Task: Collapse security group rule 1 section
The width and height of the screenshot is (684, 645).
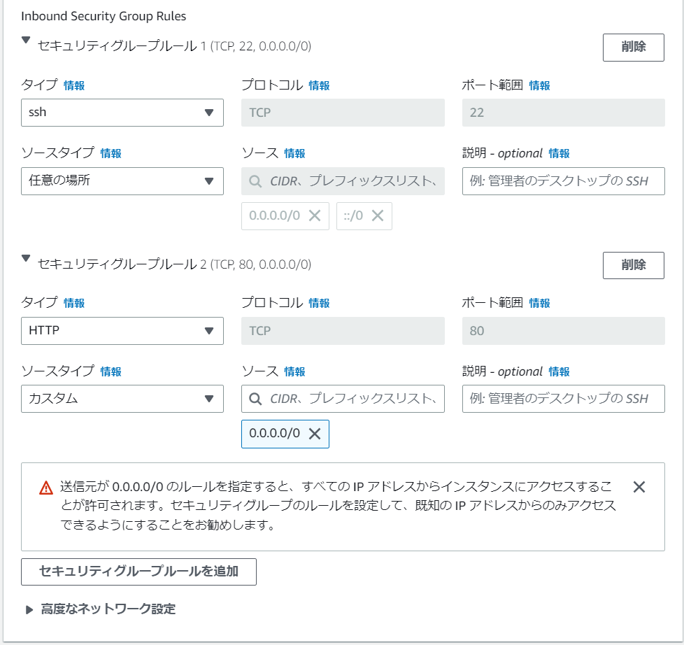Action: [x=26, y=41]
